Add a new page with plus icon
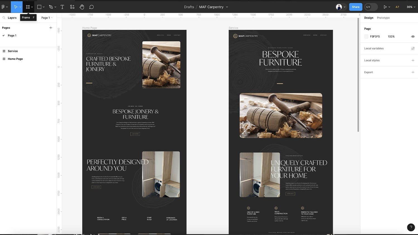The width and height of the screenshot is (418, 235). point(51,28)
